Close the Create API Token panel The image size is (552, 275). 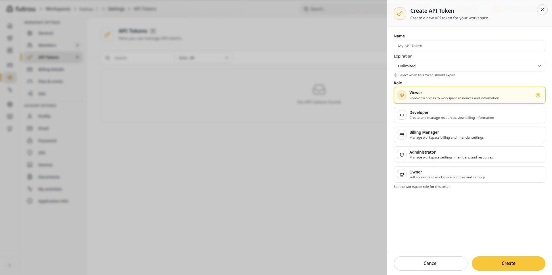542,9
